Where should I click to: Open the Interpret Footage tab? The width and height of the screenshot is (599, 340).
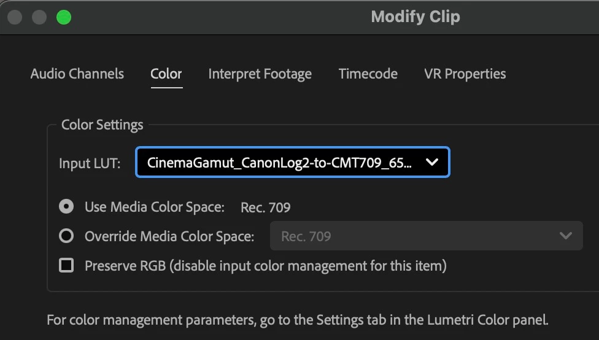(260, 74)
